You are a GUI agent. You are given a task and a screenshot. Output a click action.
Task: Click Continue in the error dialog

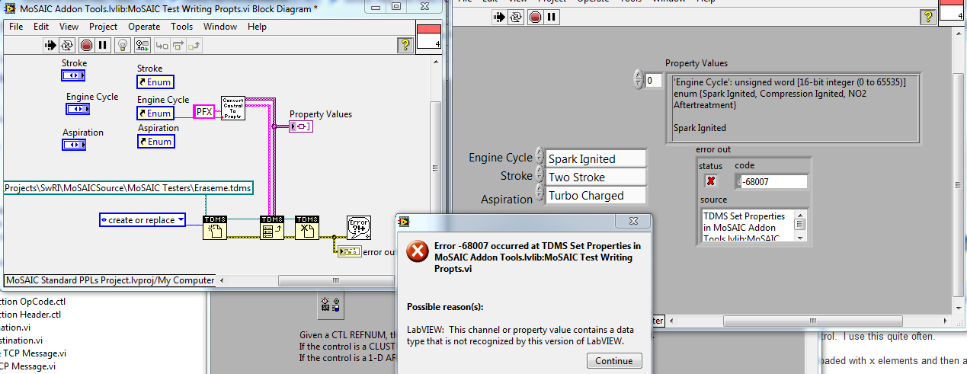pyautogui.click(x=614, y=360)
